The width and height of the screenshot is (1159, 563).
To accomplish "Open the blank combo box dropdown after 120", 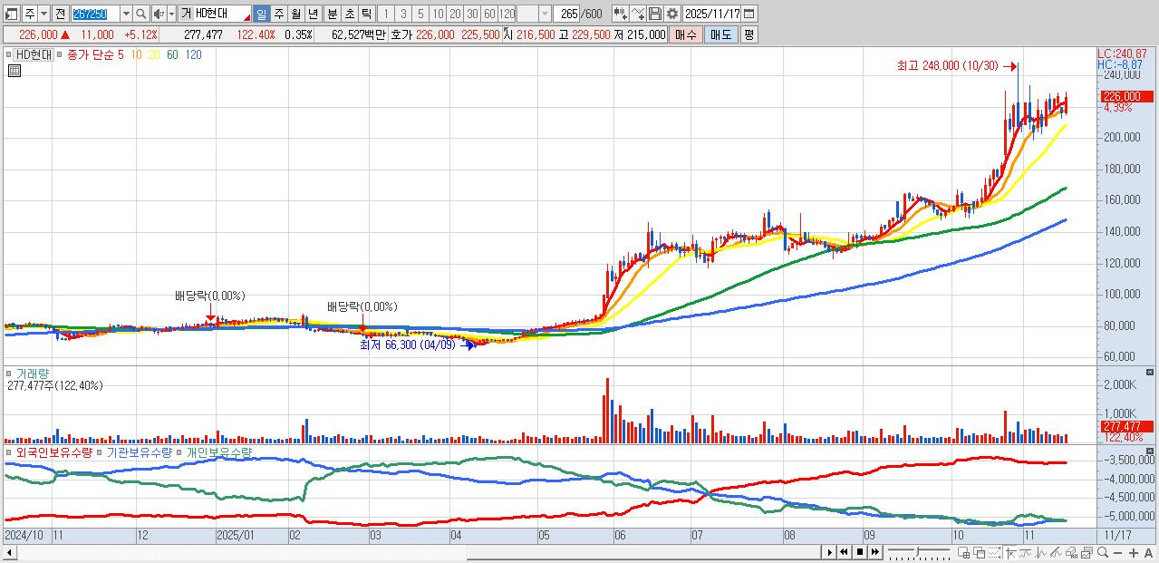I will (x=545, y=14).
